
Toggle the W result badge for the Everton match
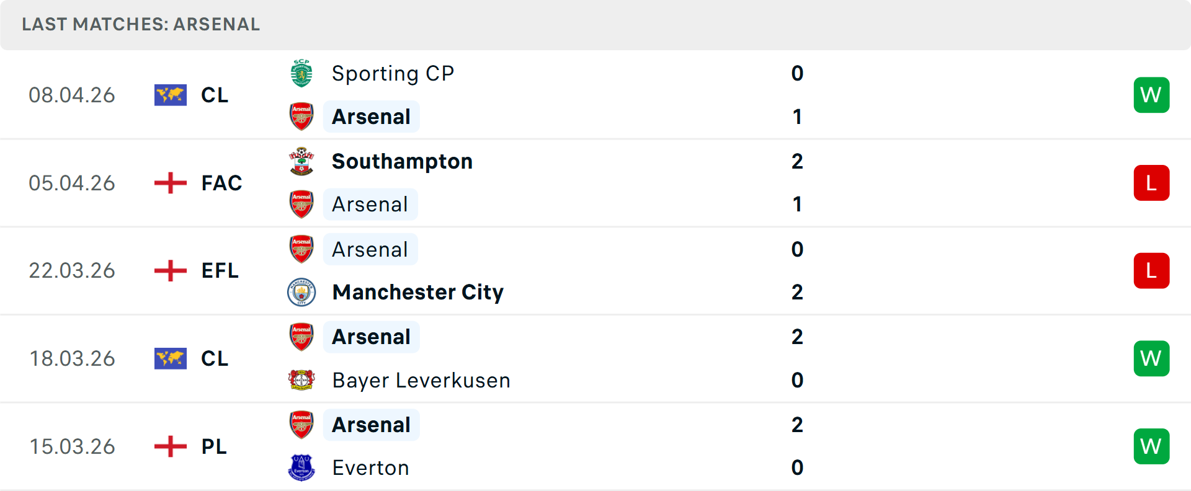click(1151, 446)
